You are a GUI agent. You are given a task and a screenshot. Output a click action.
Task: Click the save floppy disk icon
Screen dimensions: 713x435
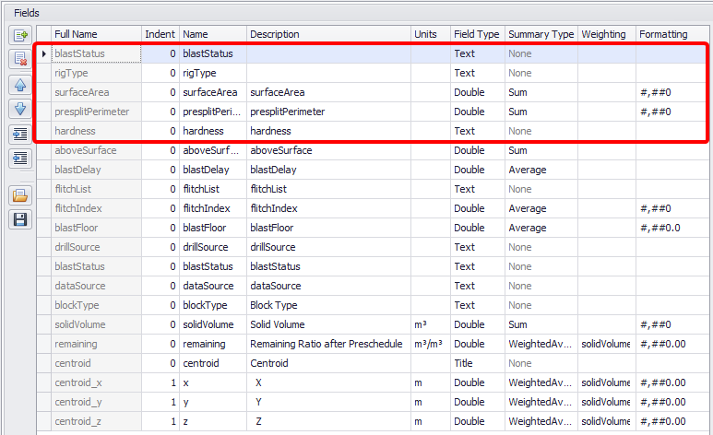(x=20, y=219)
